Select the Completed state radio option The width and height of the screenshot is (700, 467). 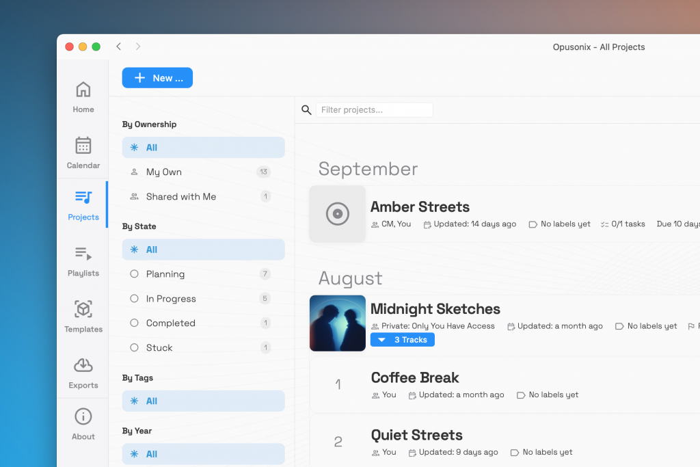[x=135, y=323]
